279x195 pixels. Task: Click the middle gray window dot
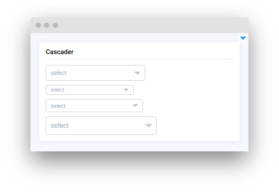[47, 25]
